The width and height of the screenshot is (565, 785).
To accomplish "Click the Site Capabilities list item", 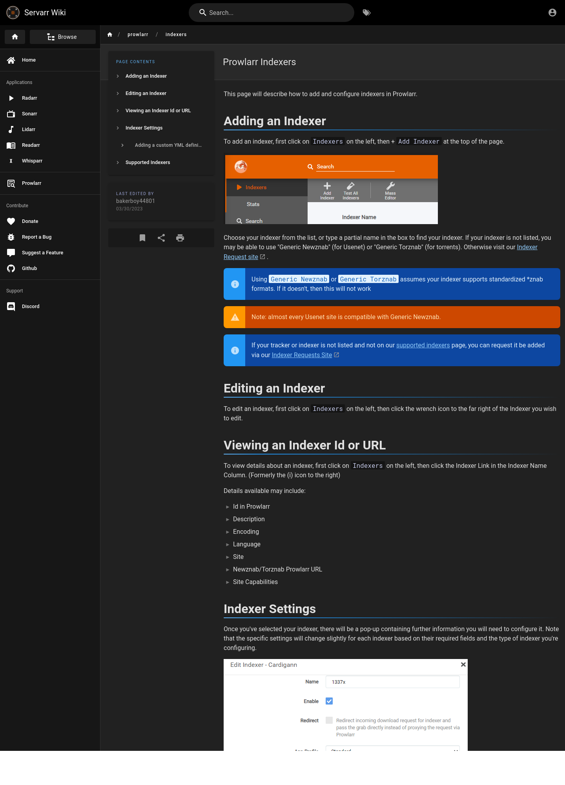I will [x=255, y=582].
